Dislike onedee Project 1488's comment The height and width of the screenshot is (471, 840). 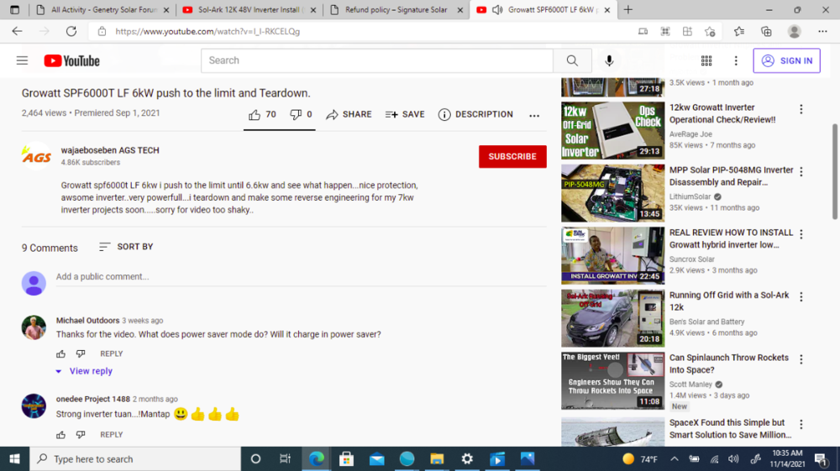tap(81, 435)
